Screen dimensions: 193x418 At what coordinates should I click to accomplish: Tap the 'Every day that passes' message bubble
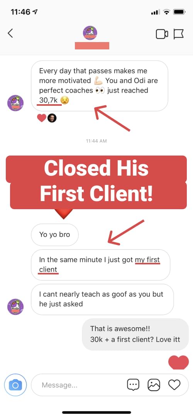[x=100, y=86]
